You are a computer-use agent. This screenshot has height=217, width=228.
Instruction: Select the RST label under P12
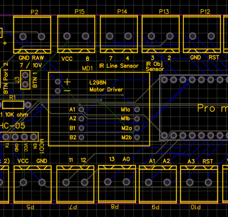(x=214, y=58)
